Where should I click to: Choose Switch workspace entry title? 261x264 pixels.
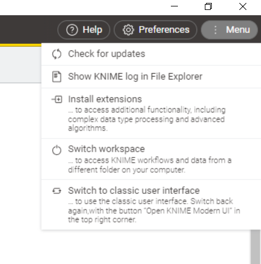(x=107, y=149)
